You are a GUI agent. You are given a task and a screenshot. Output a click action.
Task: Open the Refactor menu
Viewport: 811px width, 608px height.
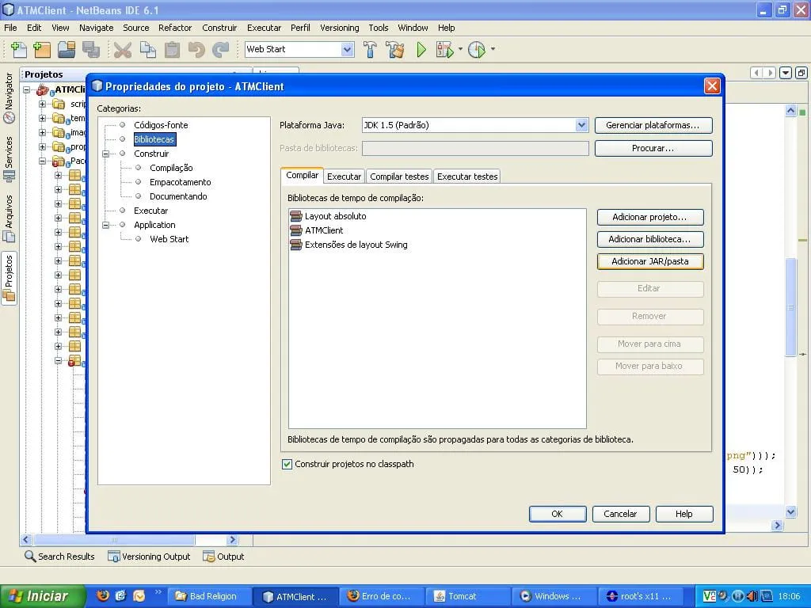tap(174, 28)
